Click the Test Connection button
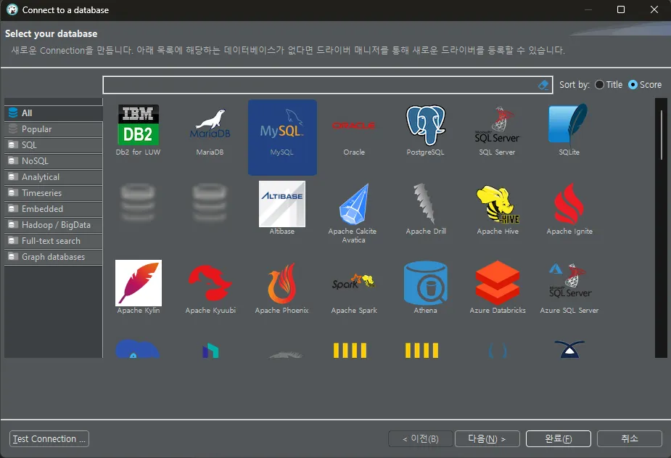671x458 pixels. (x=49, y=438)
